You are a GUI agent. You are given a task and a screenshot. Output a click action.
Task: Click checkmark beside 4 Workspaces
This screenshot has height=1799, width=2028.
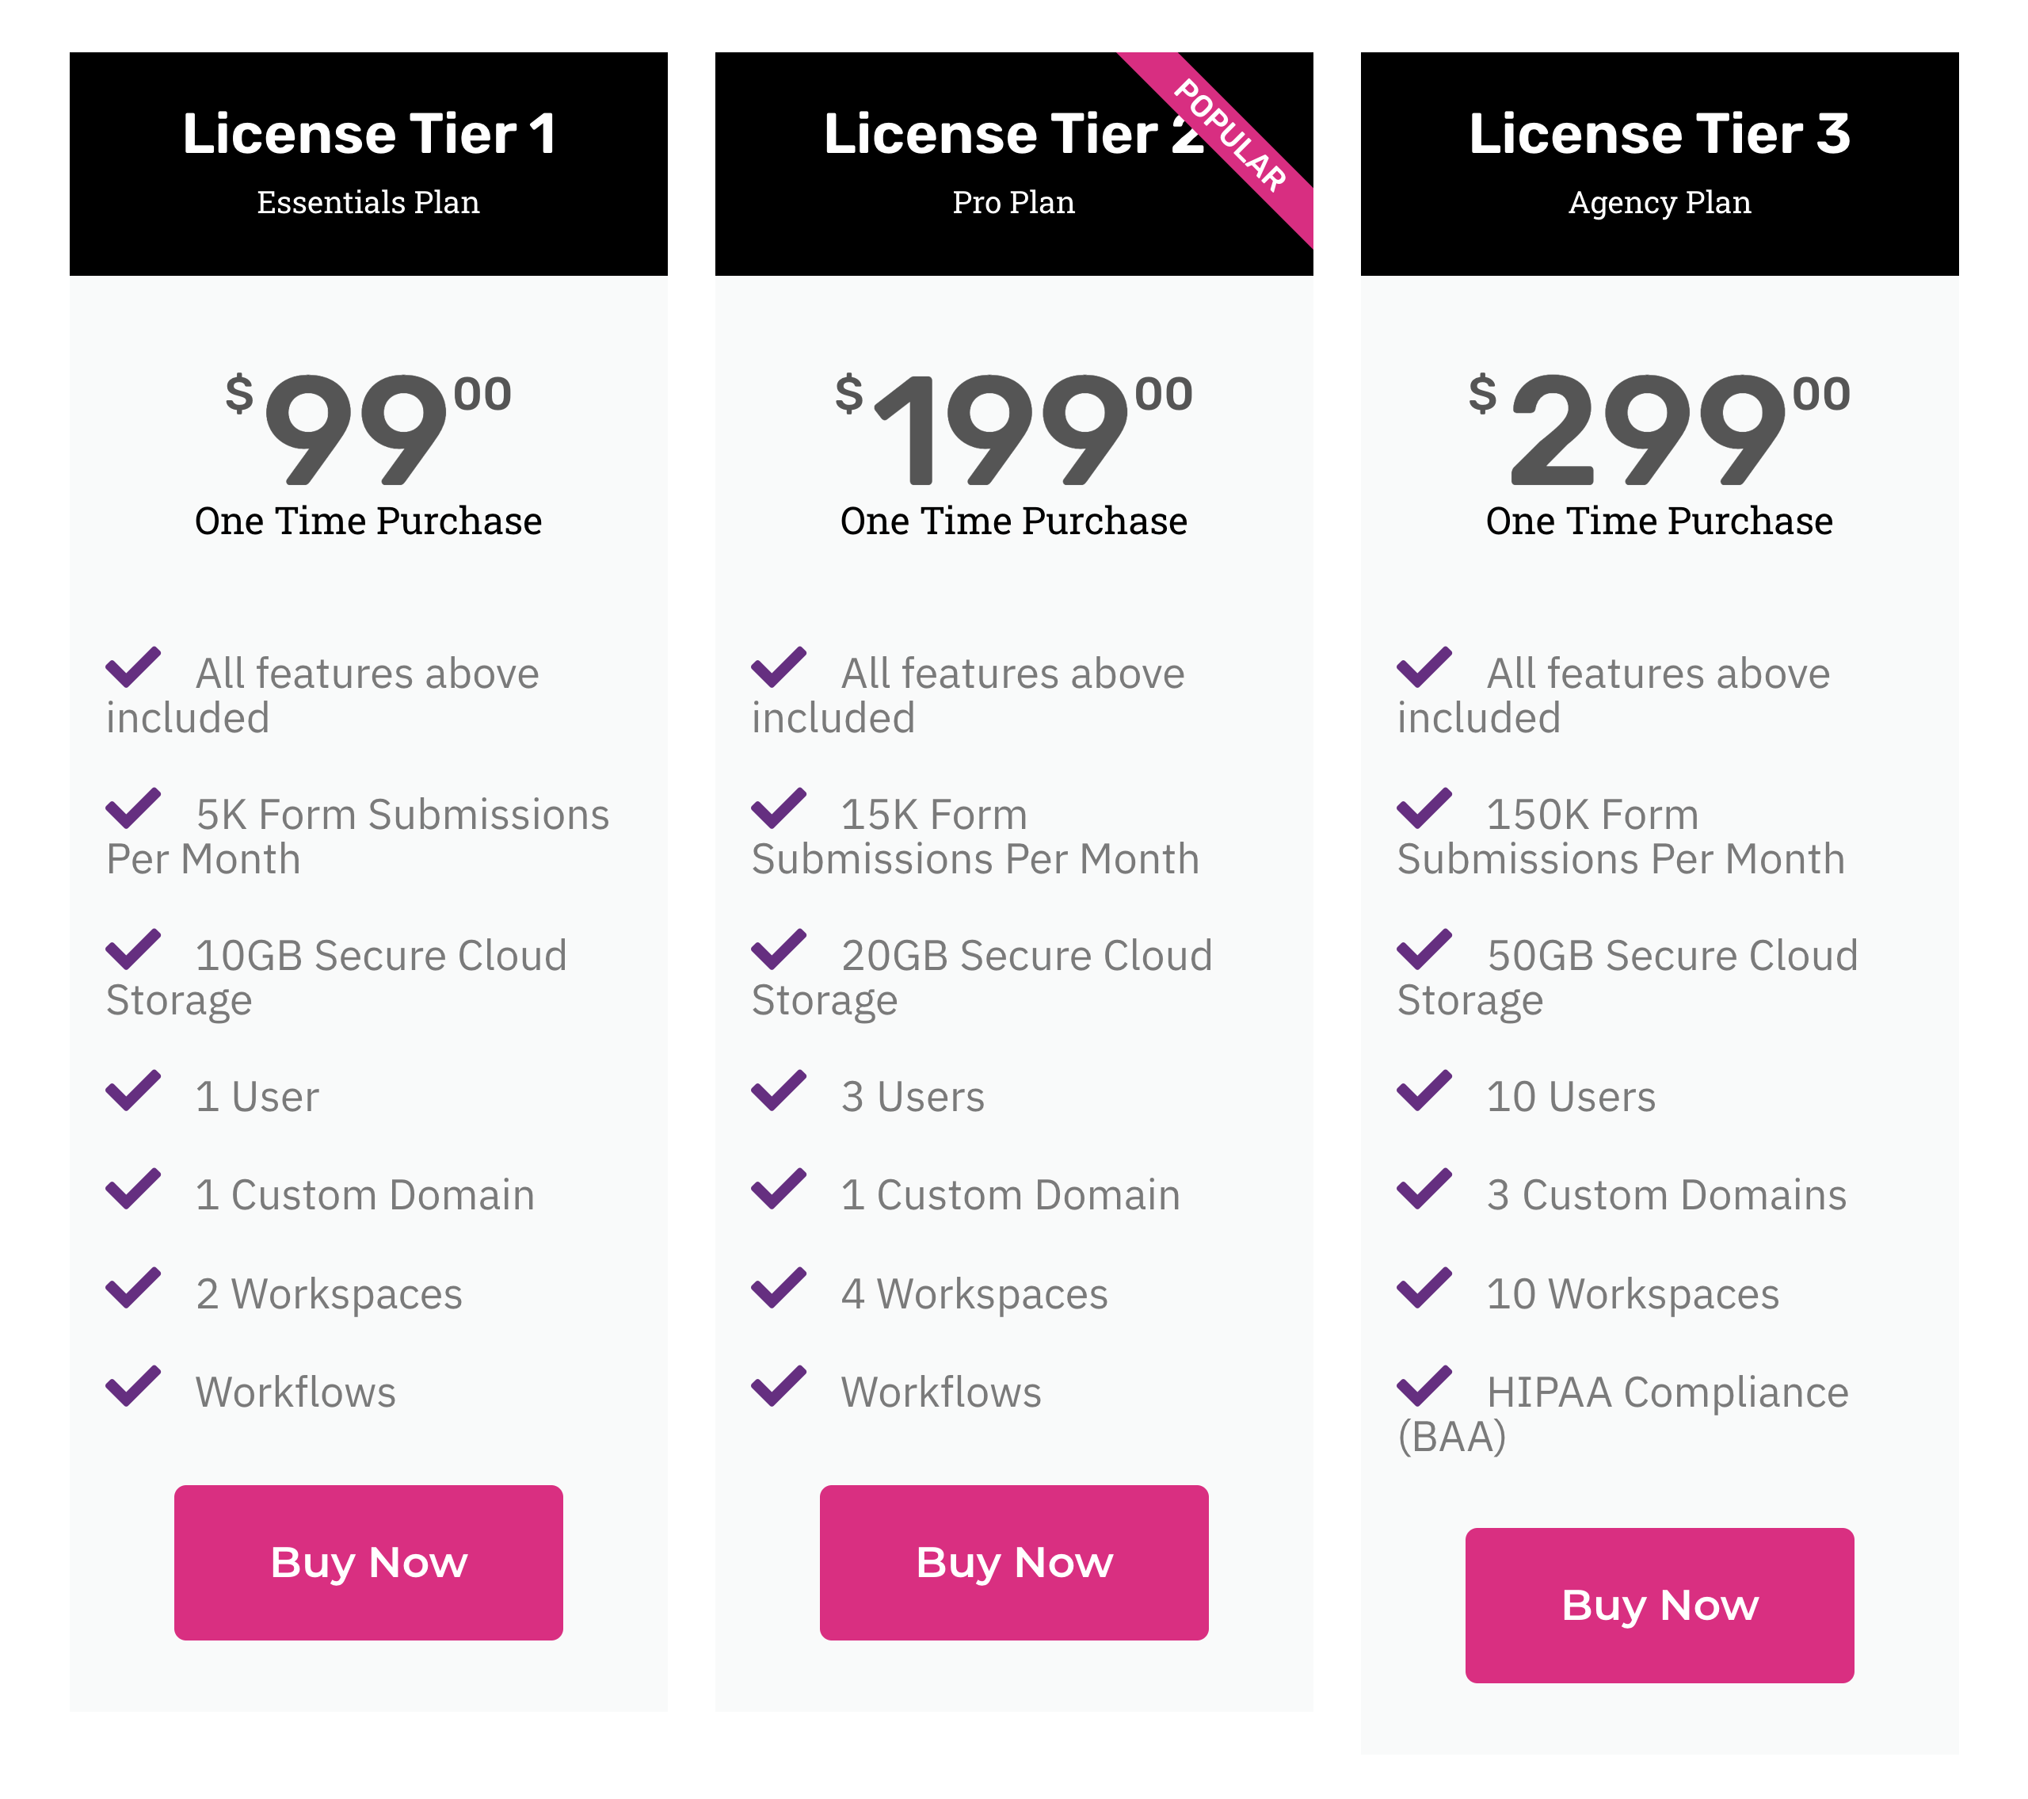[x=779, y=1288]
